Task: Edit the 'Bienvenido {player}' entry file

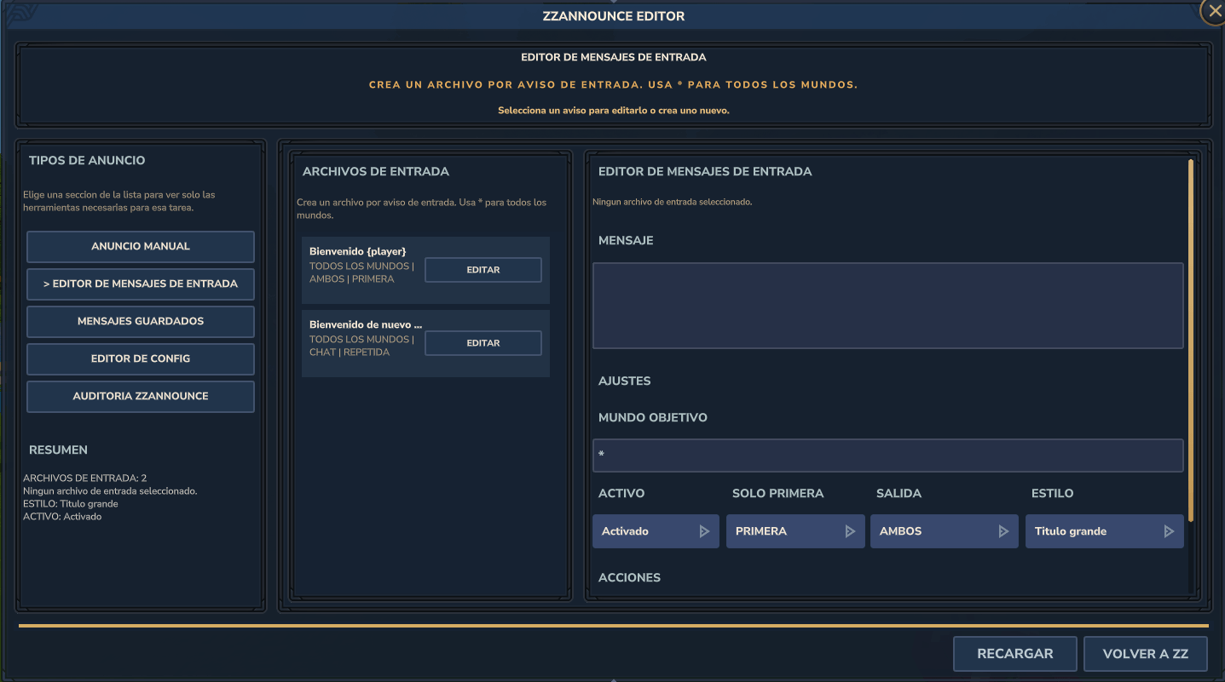Action: (x=483, y=270)
